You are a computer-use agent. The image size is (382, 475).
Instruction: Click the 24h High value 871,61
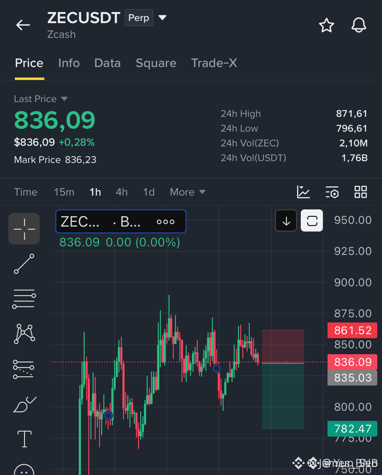352,113
